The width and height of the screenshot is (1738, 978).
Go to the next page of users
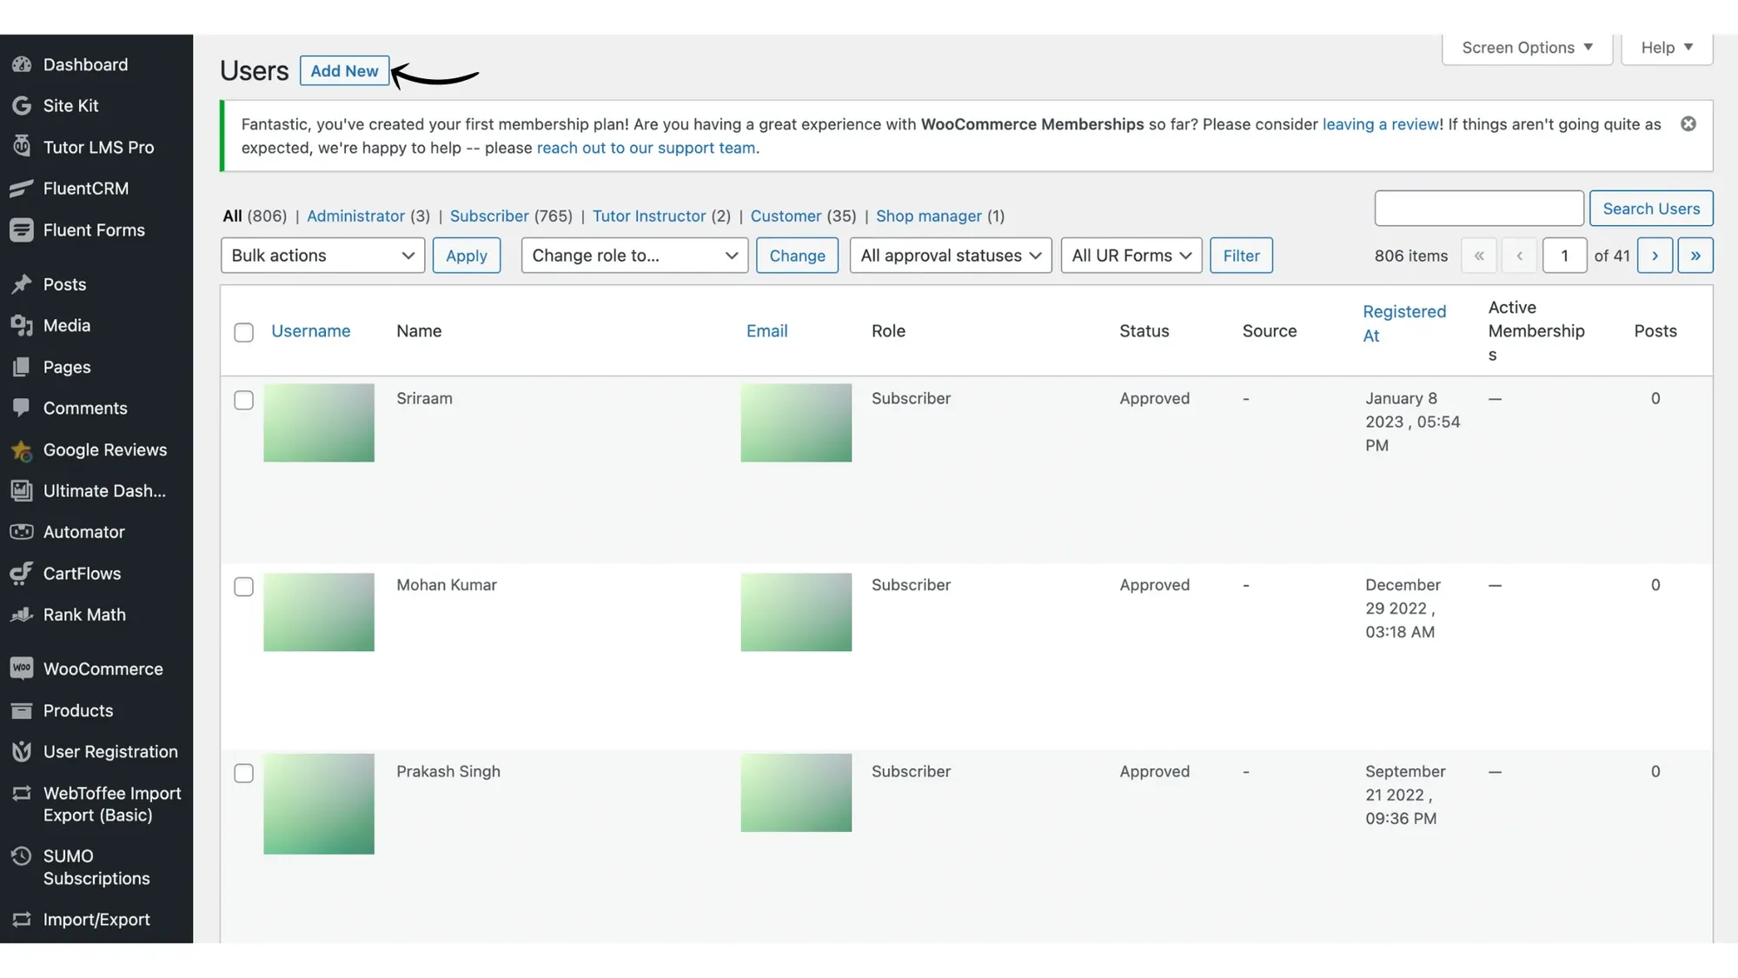[1655, 256]
